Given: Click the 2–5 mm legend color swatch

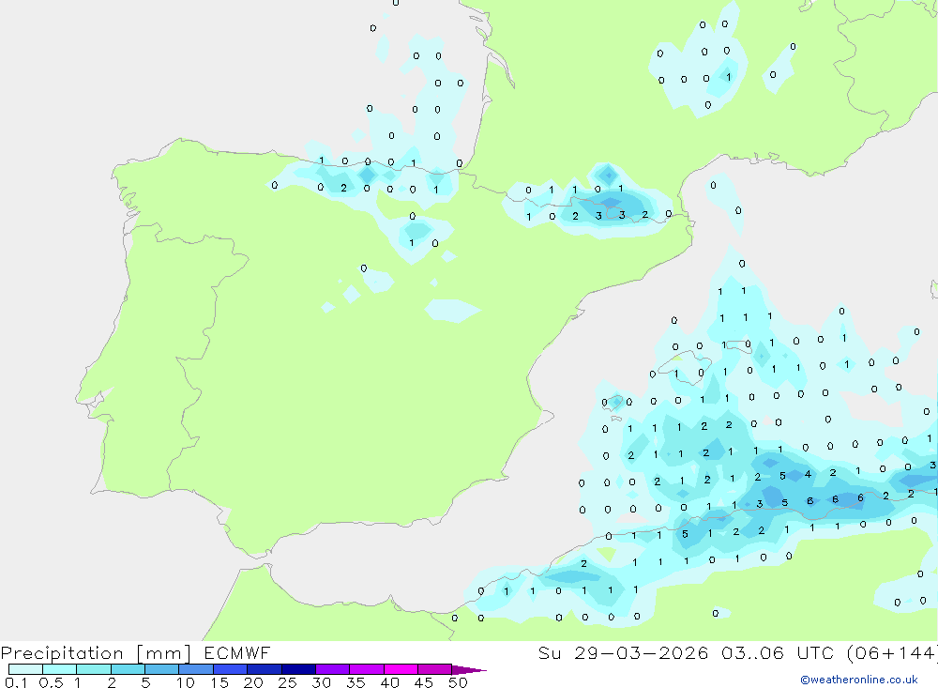Looking at the screenshot, I should [128, 669].
